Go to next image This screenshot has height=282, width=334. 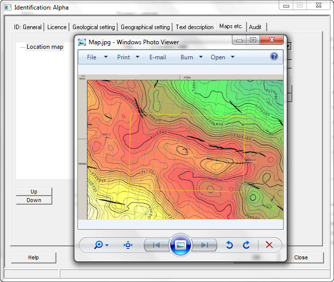[204, 245]
